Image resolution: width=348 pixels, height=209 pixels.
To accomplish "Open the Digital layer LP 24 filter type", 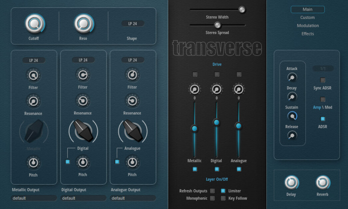I will pos(83,60).
